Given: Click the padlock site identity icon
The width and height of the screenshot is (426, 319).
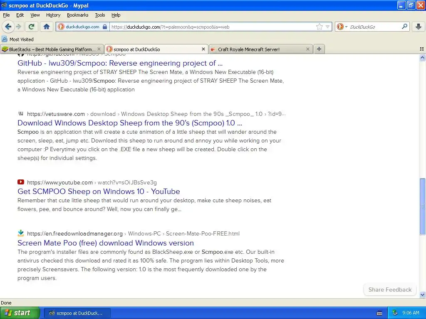Looking at the screenshot, I should (x=105, y=27).
